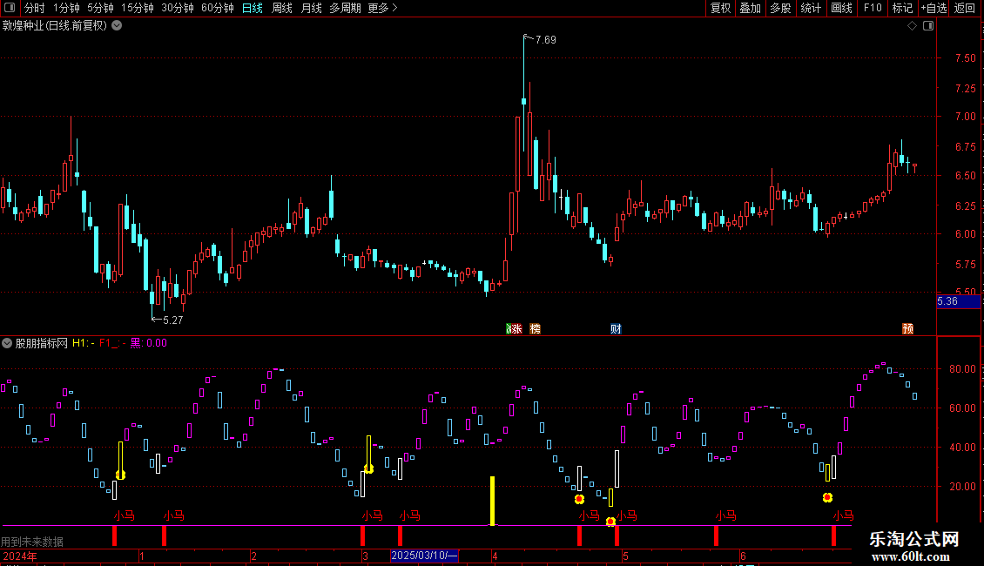The height and width of the screenshot is (566, 984).
Task: Click the 5.27 low price label
Action: coord(172,320)
